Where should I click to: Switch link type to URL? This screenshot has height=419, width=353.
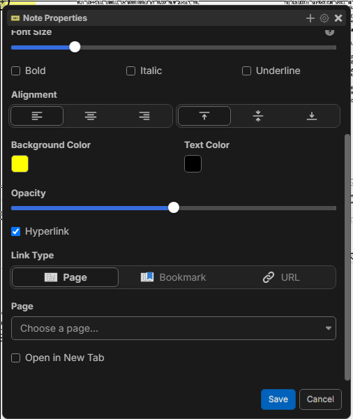[281, 277]
